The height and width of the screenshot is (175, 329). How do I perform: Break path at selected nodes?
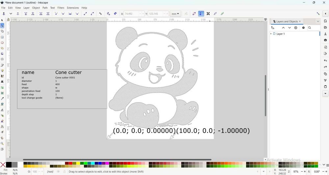pos(33,13)
